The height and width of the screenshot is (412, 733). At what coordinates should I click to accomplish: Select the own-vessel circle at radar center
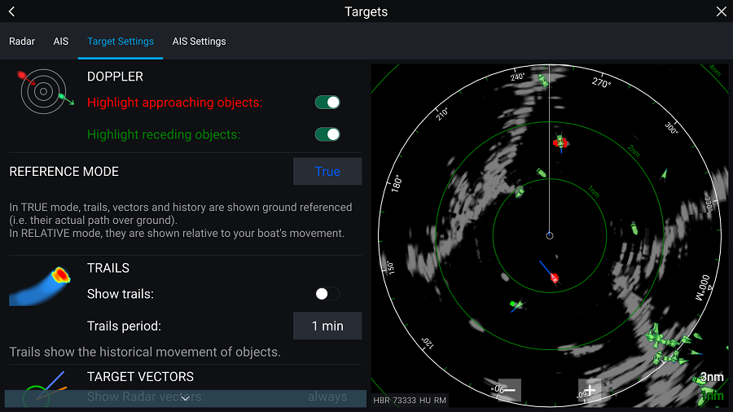click(x=550, y=235)
